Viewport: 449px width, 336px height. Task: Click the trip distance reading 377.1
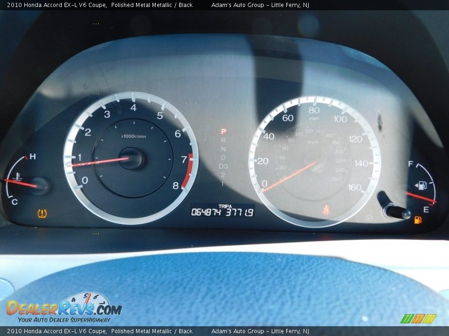click(239, 212)
